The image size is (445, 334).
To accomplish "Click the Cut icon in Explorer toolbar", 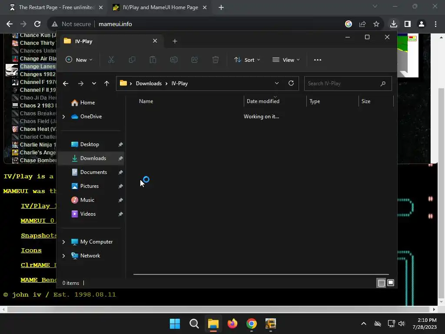I will pos(111,60).
